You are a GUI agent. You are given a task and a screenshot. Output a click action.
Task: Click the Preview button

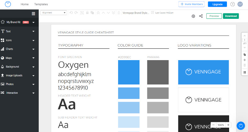coord(214,16)
